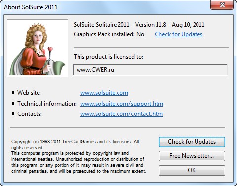The image size is (237, 186).
Task: Click the bullet beside Contacts
Action: tap(13, 114)
